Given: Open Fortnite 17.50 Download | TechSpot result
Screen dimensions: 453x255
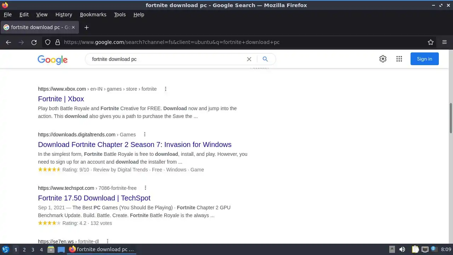Looking at the screenshot, I should coord(94,198).
